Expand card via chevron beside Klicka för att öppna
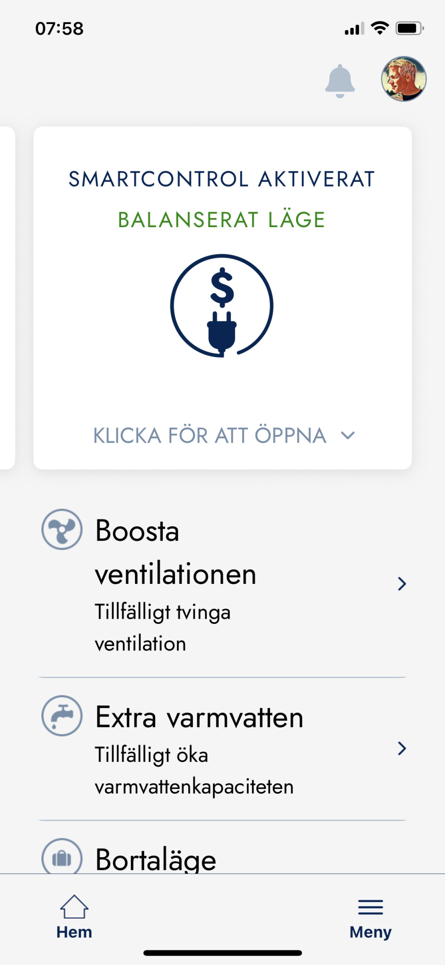 coord(348,435)
